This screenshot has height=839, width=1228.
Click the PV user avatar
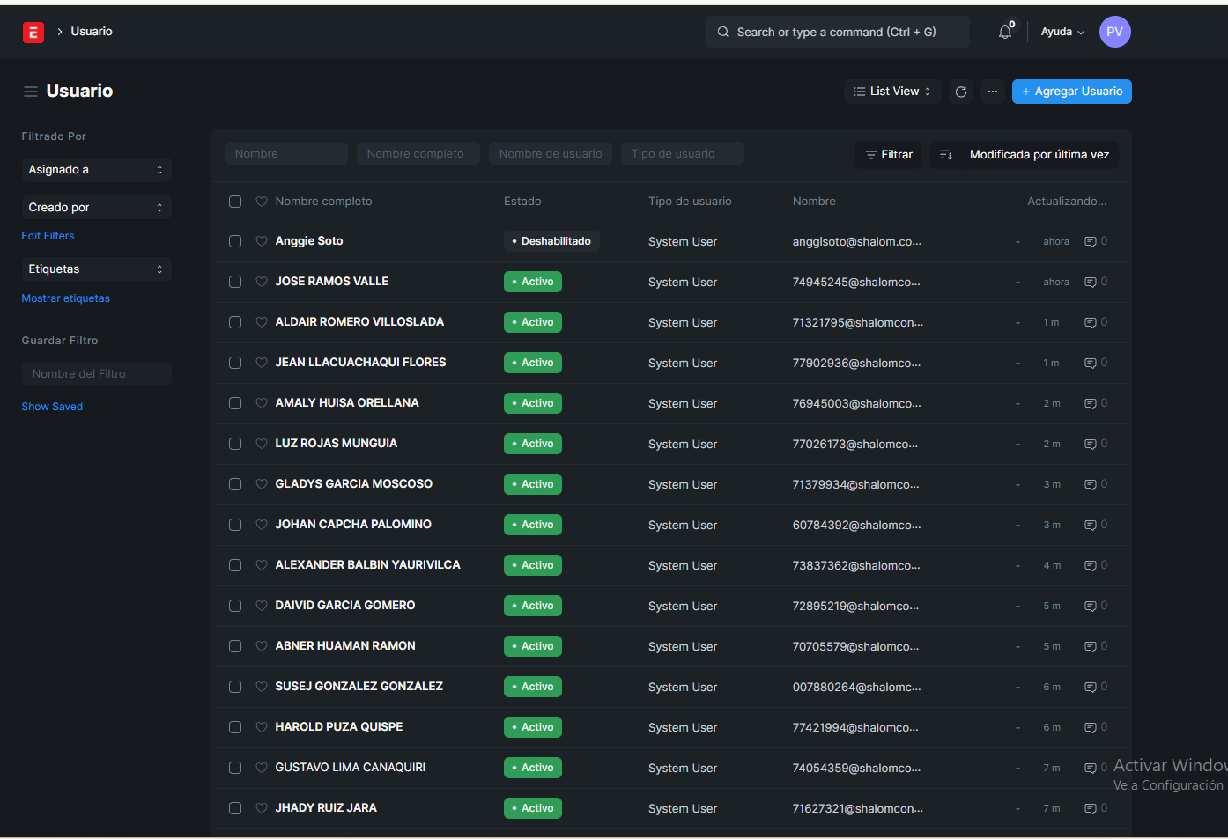[1114, 32]
